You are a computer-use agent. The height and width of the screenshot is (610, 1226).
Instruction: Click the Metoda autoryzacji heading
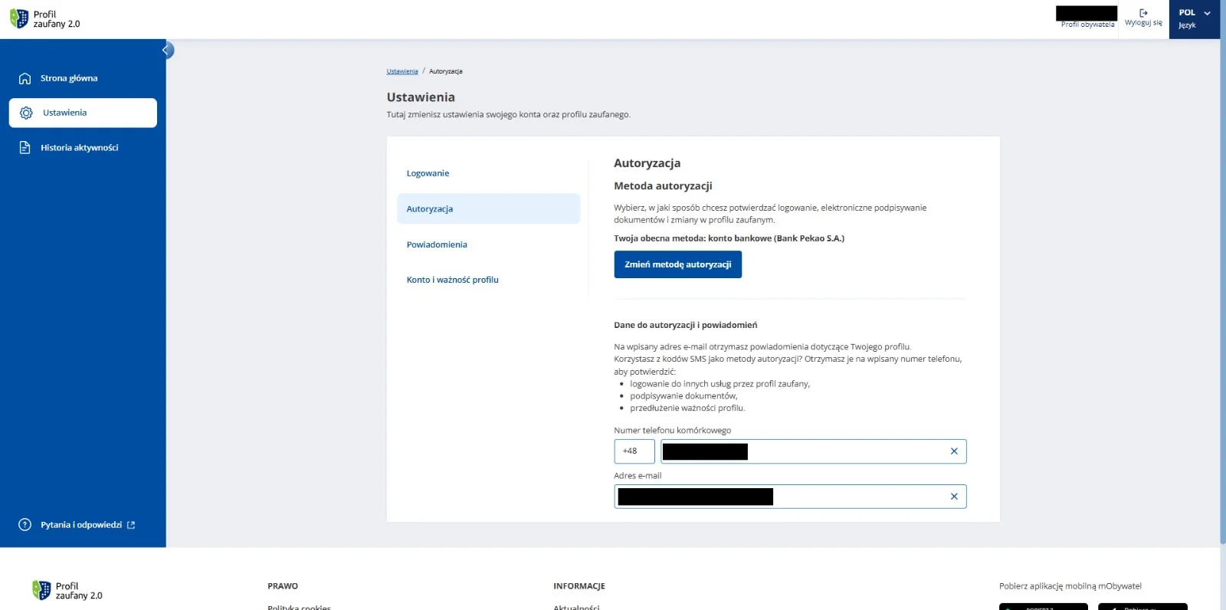[663, 186]
